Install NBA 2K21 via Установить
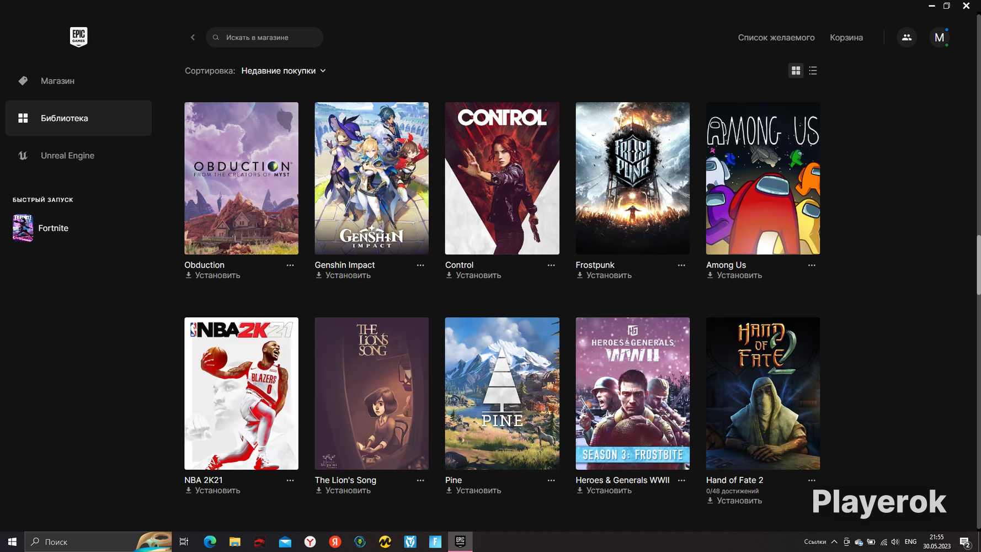Screen dimensions: 981x552 (x=212, y=491)
